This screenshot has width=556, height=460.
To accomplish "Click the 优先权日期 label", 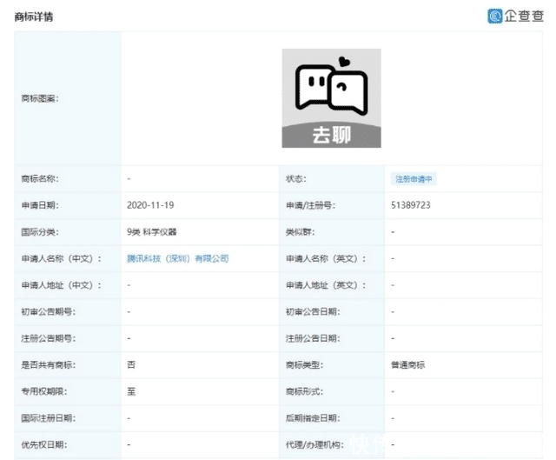I will coord(44,444).
